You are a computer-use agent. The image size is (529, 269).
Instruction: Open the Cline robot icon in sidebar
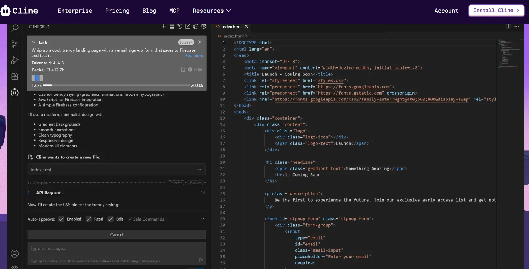point(15,92)
